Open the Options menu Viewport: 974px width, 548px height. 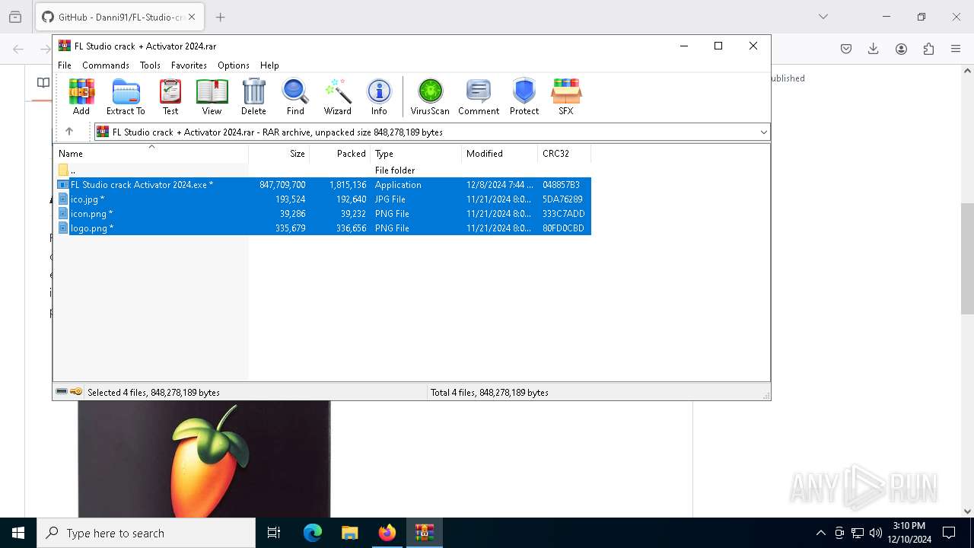click(234, 65)
